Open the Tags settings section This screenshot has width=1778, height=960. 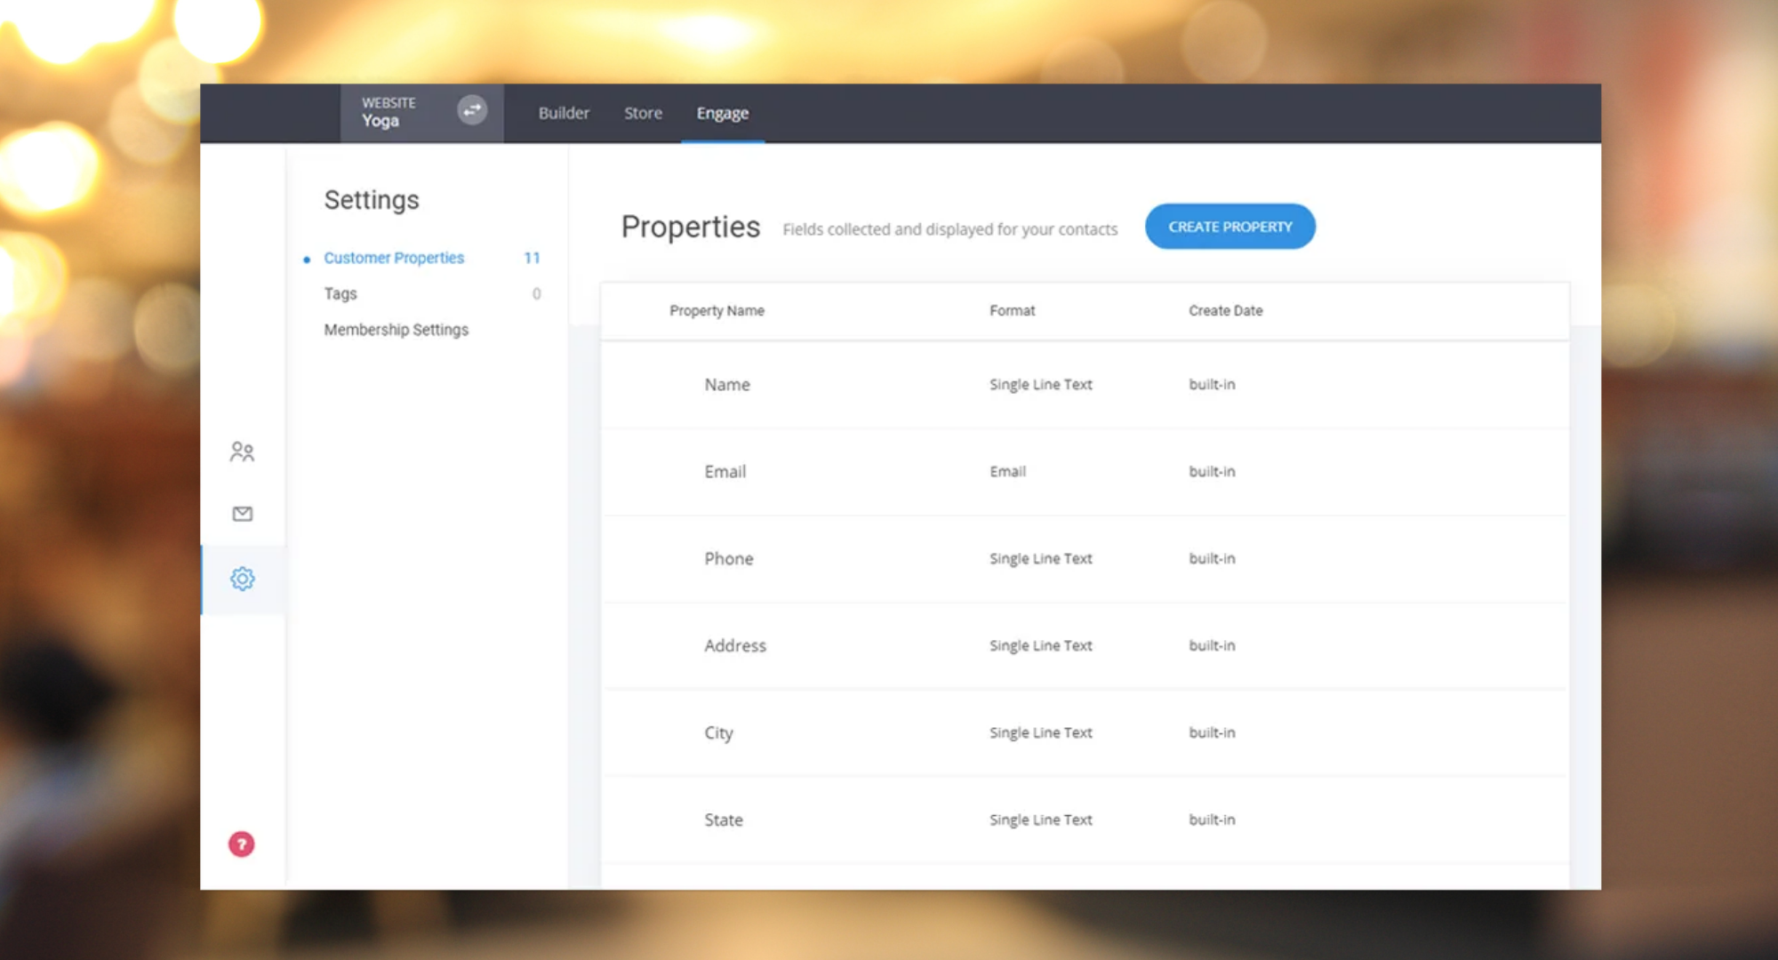pos(340,293)
